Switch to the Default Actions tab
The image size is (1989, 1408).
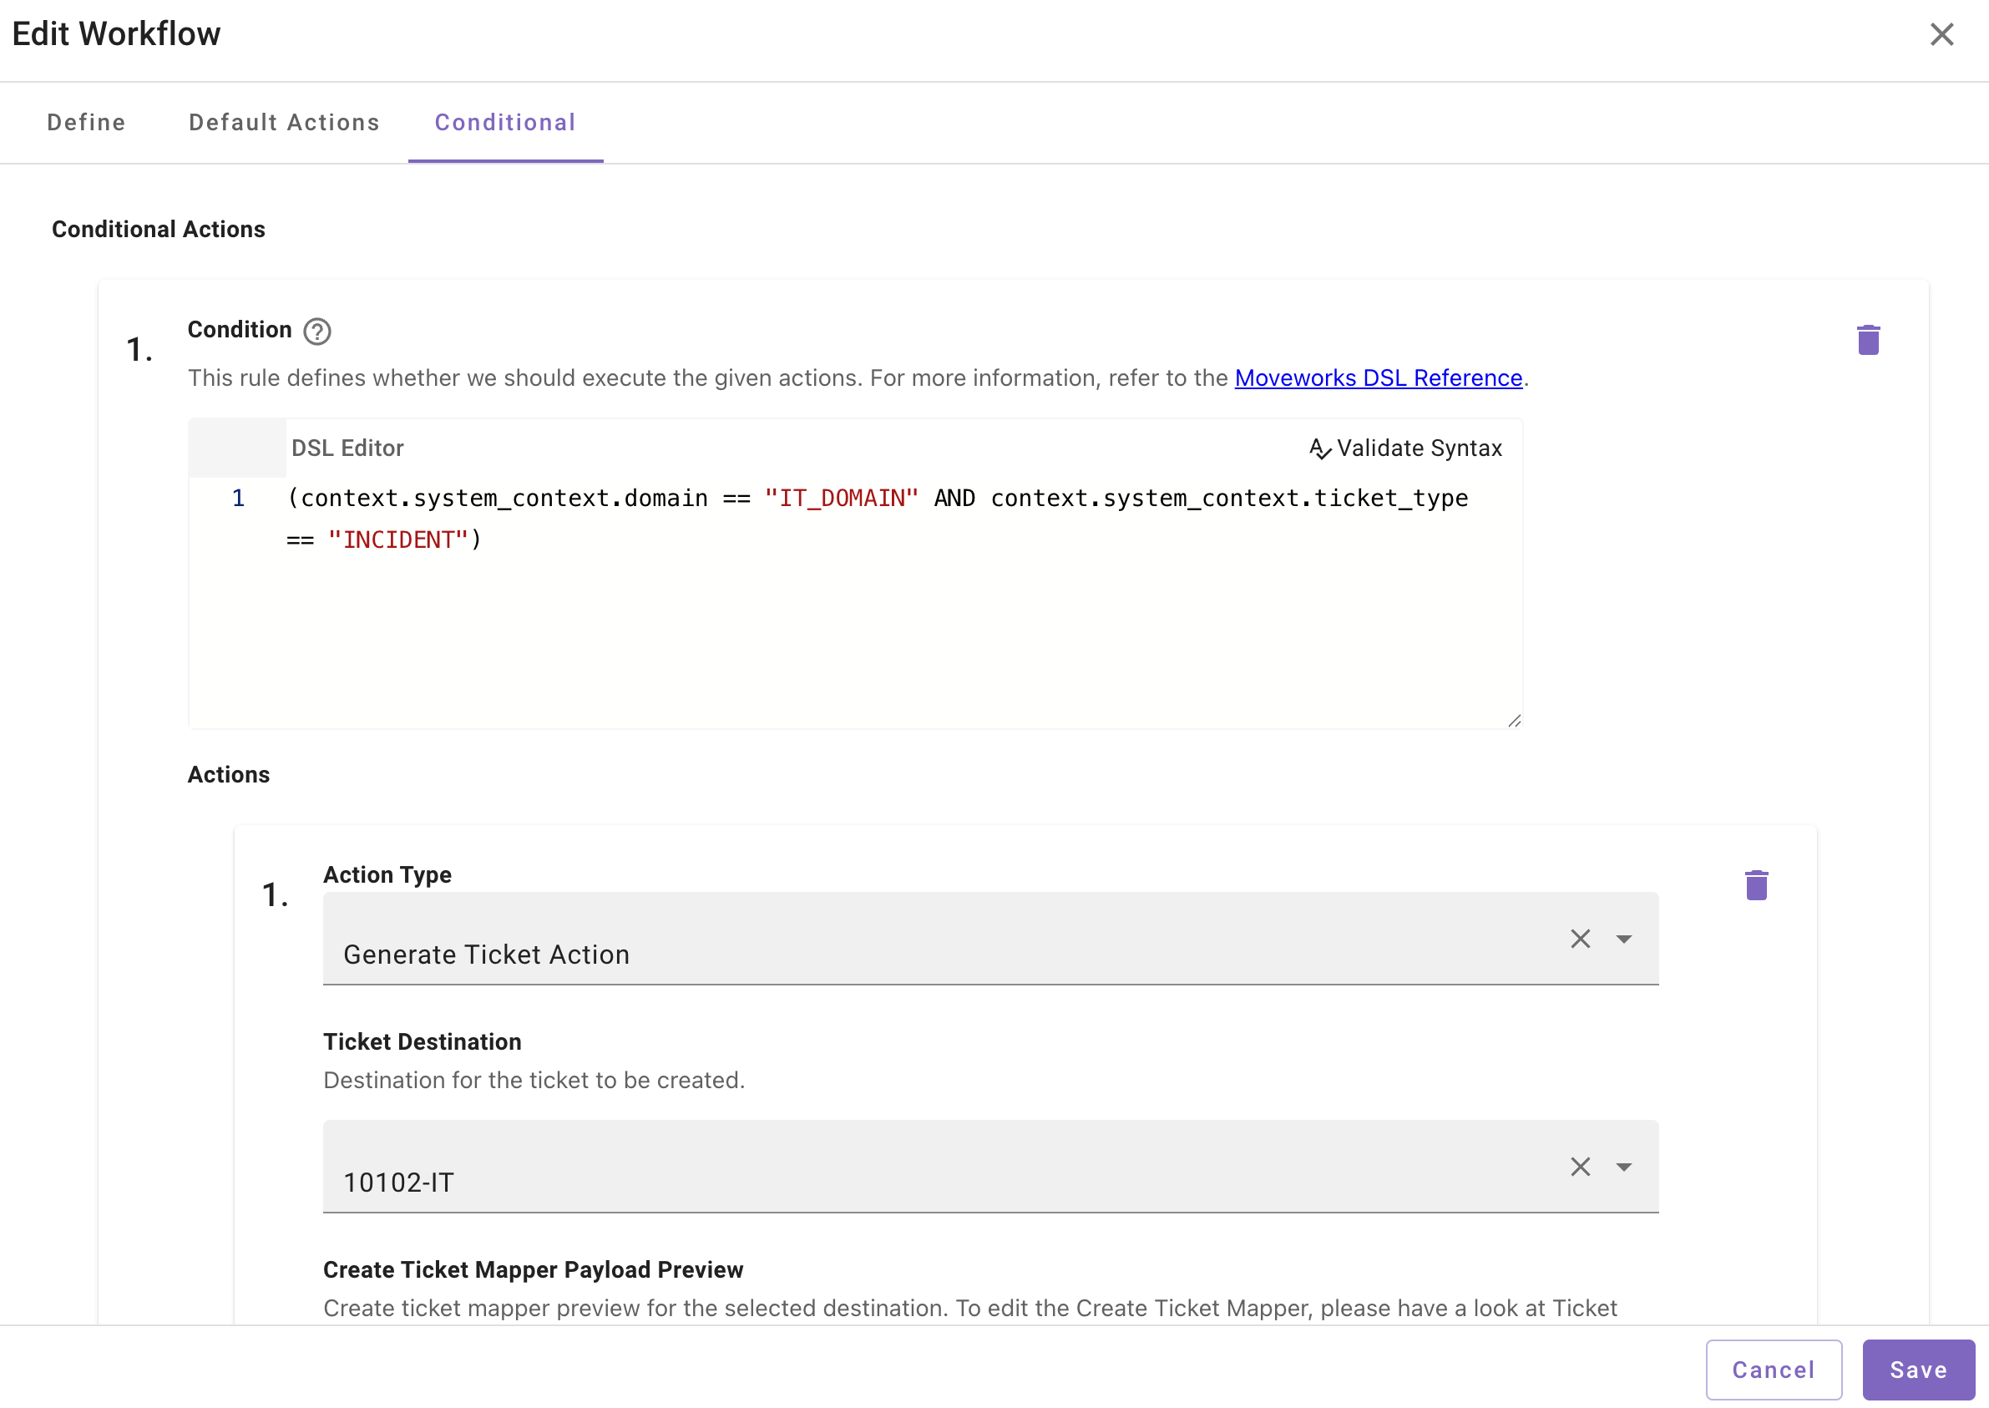pyautogui.click(x=283, y=122)
